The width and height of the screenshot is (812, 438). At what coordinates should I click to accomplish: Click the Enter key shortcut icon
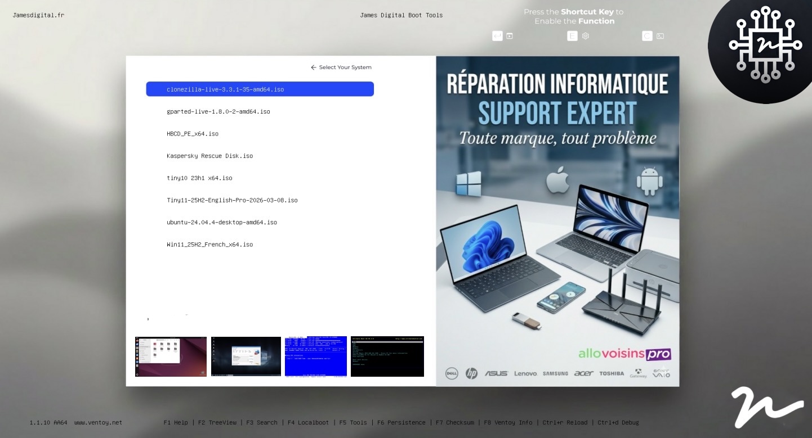pyautogui.click(x=497, y=36)
